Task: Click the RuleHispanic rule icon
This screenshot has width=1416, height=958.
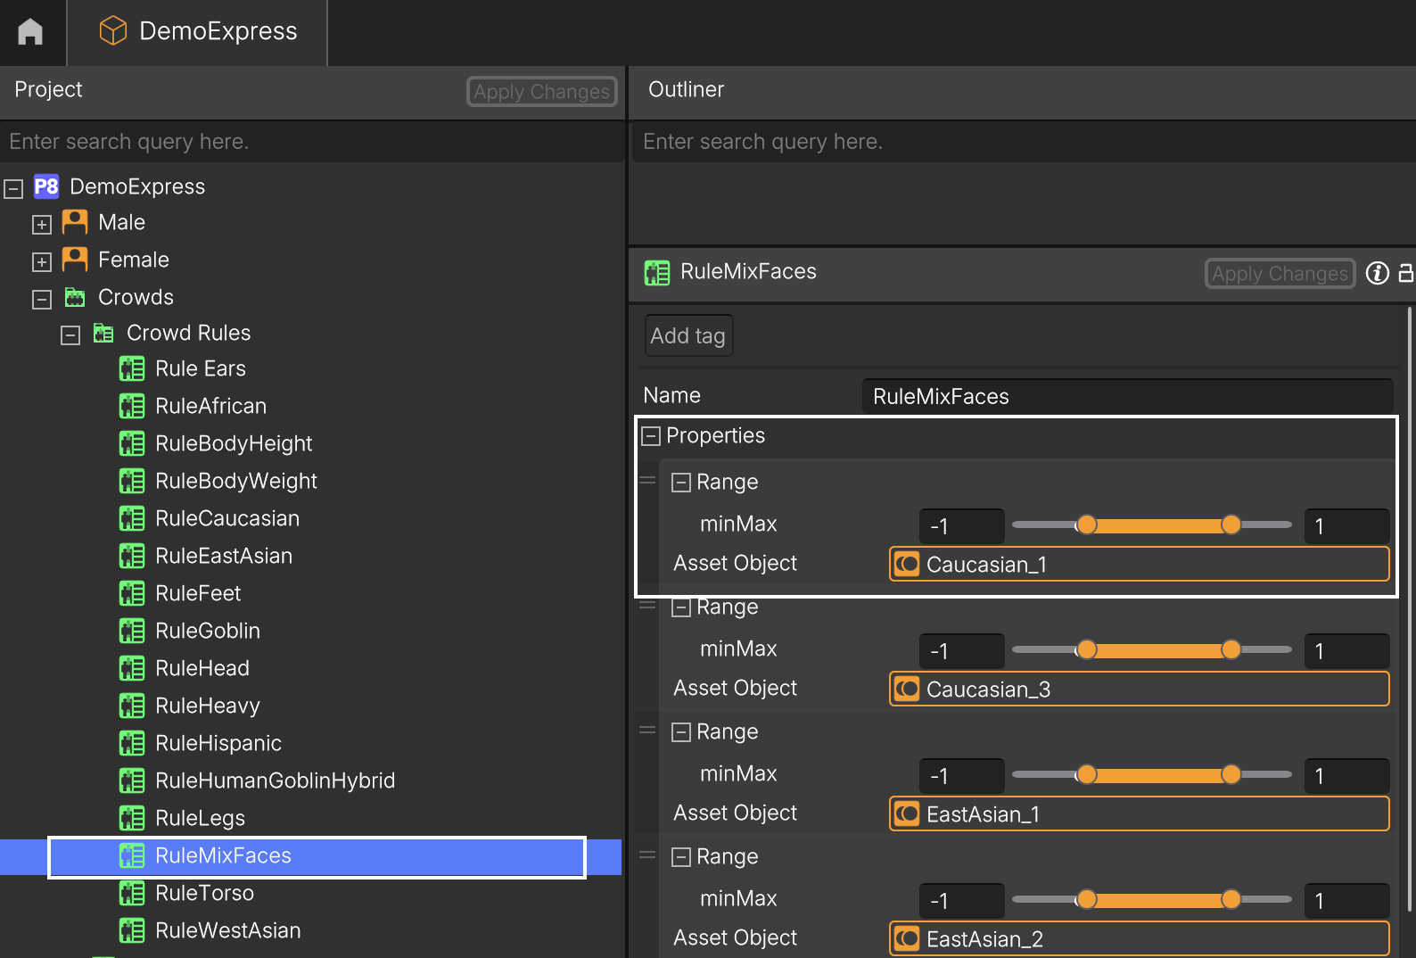Action: point(132,743)
